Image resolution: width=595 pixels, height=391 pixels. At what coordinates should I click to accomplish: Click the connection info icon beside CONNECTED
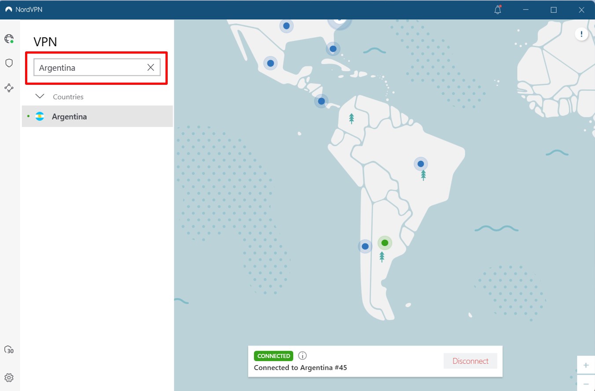pos(302,356)
